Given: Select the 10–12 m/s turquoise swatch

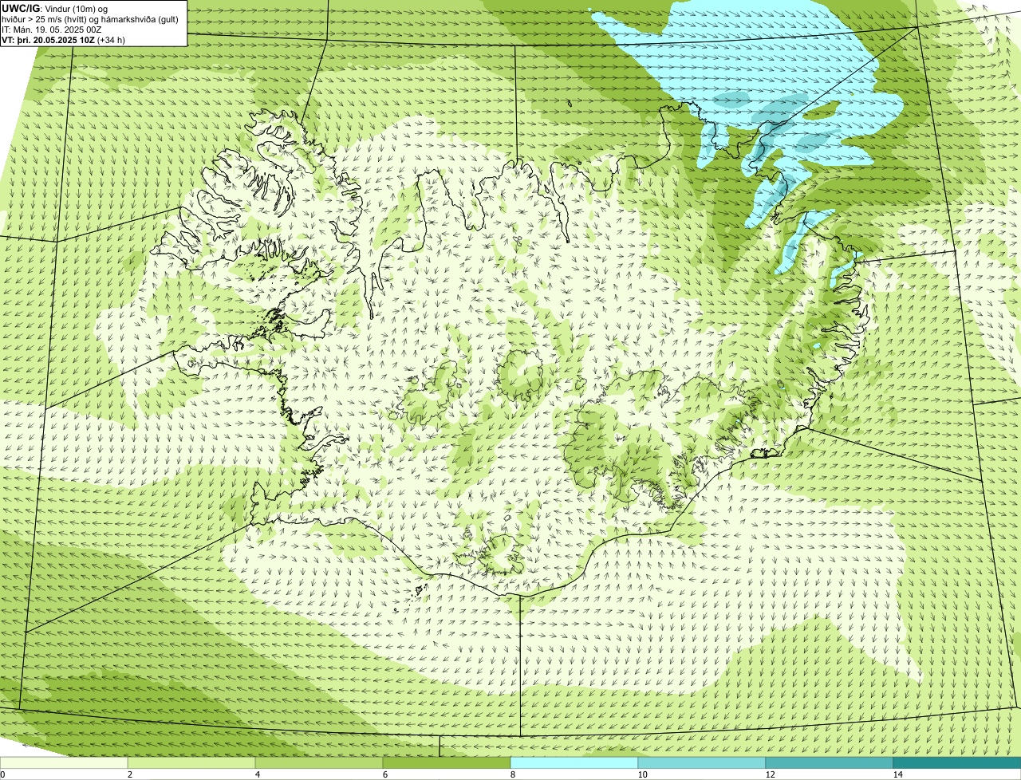Looking at the screenshot, I should pyautogui.click(x=702, y=762).
